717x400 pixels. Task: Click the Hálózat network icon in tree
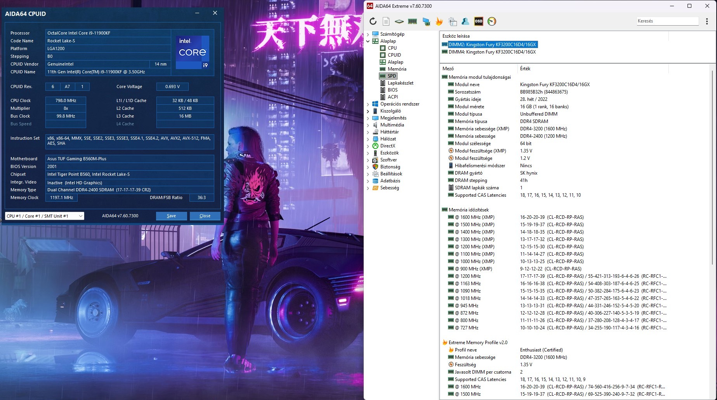pyautogui.click(x=375, y=139)
